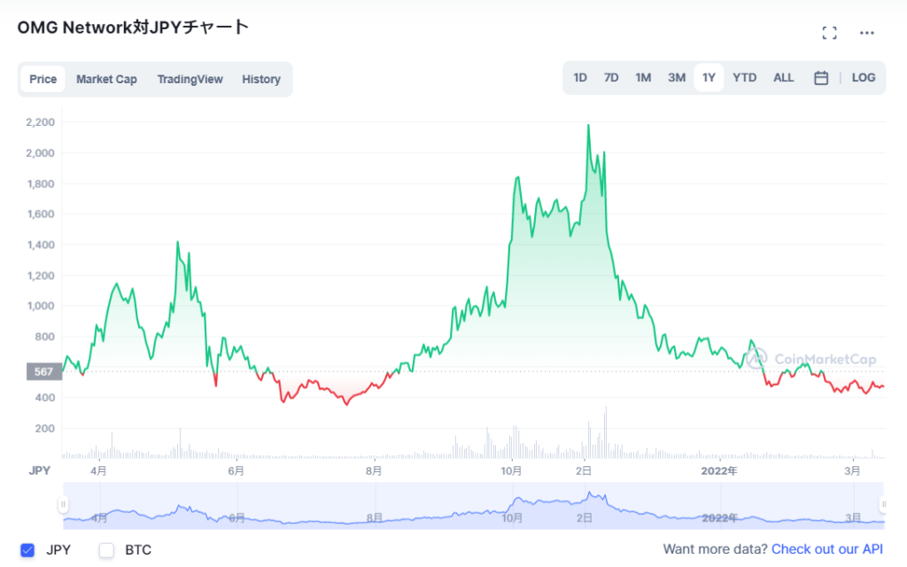The height and width of the screenshot is (567, 907).
Task: Grab the left handle of range slider
Action: [63, 504]
